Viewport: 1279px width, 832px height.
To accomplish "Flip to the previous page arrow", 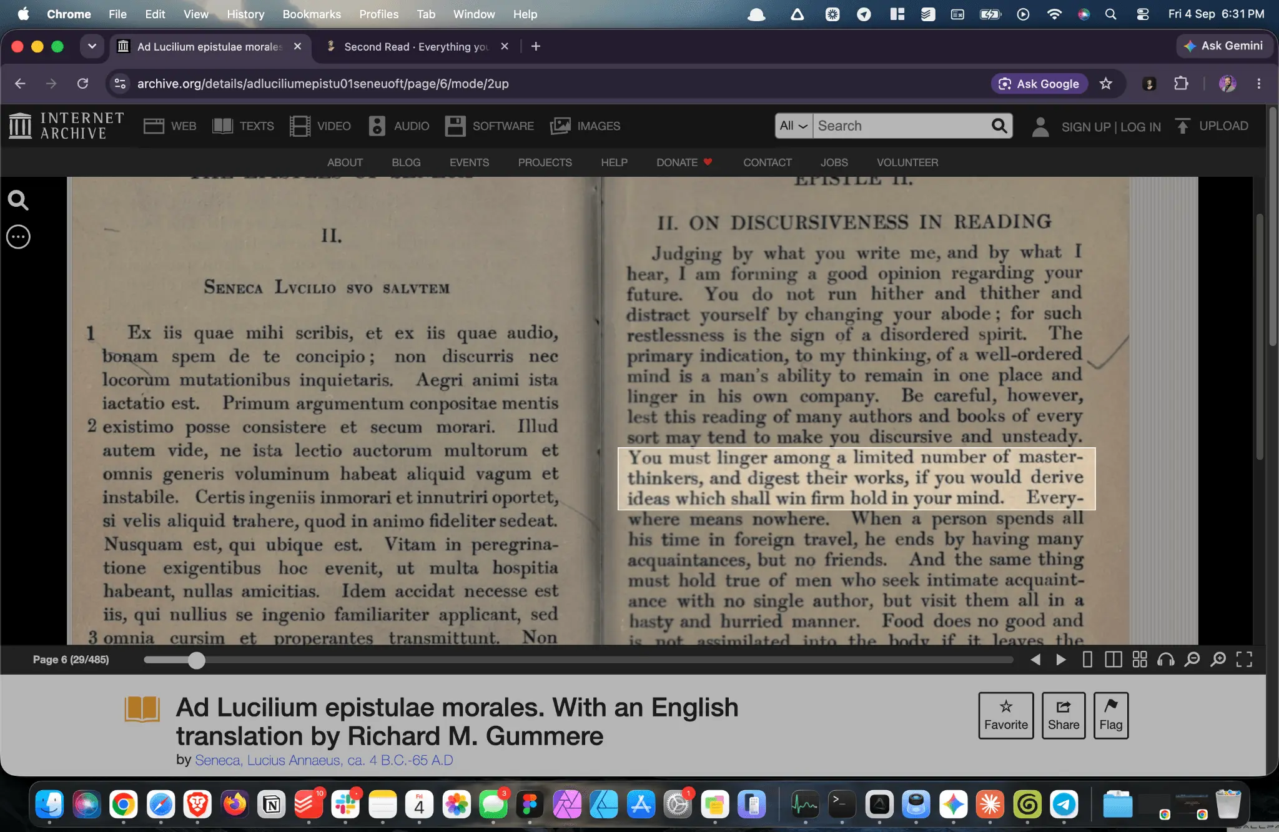I will coord(1035,660).
